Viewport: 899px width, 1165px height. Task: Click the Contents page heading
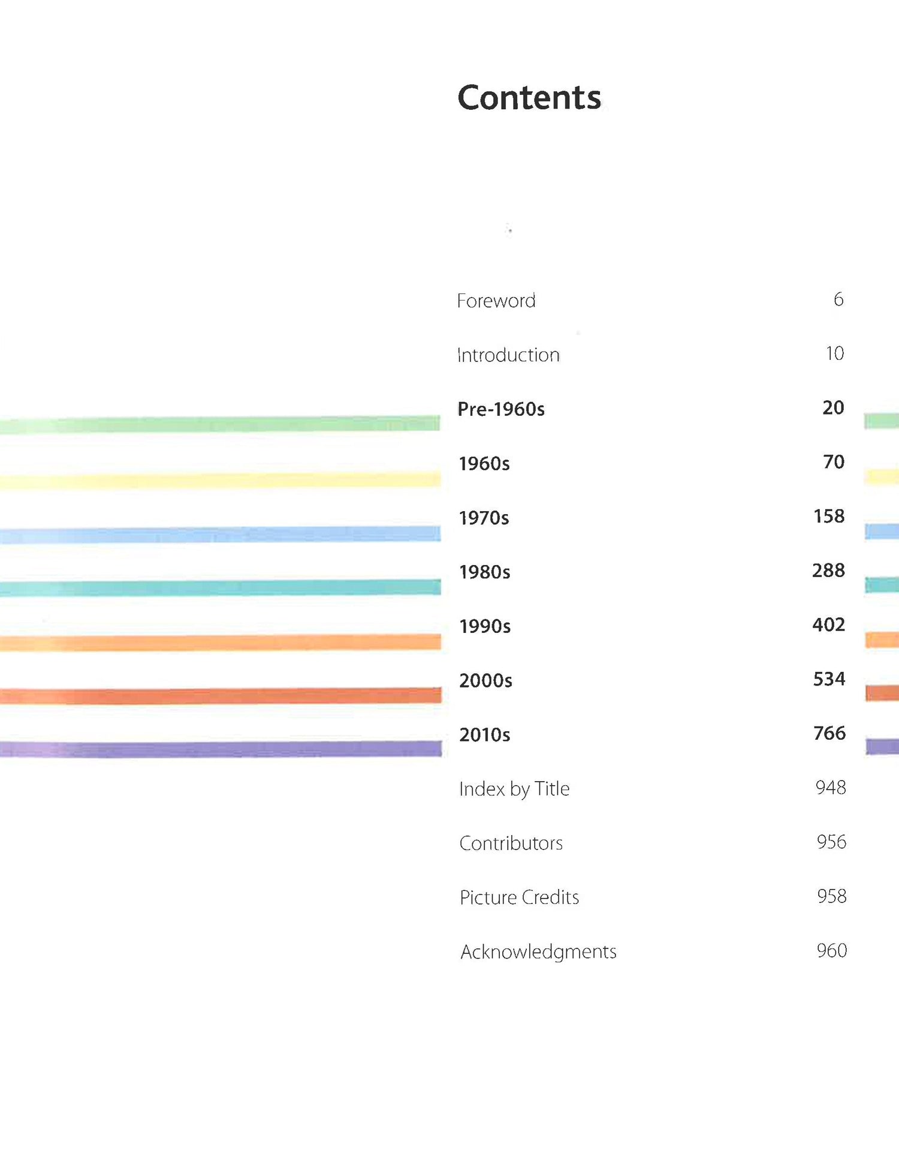529,98
